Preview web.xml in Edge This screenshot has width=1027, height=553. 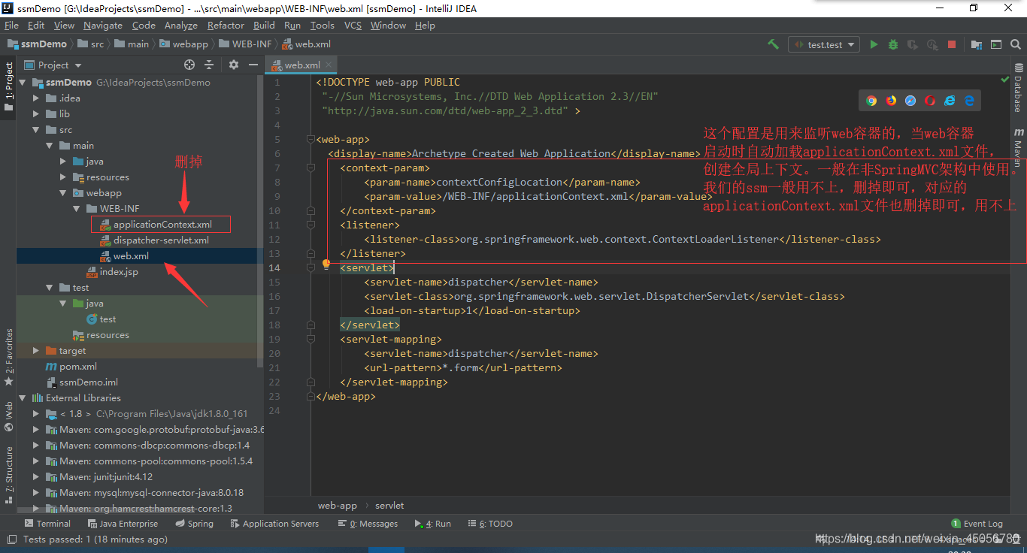click(x=969, y=100)
